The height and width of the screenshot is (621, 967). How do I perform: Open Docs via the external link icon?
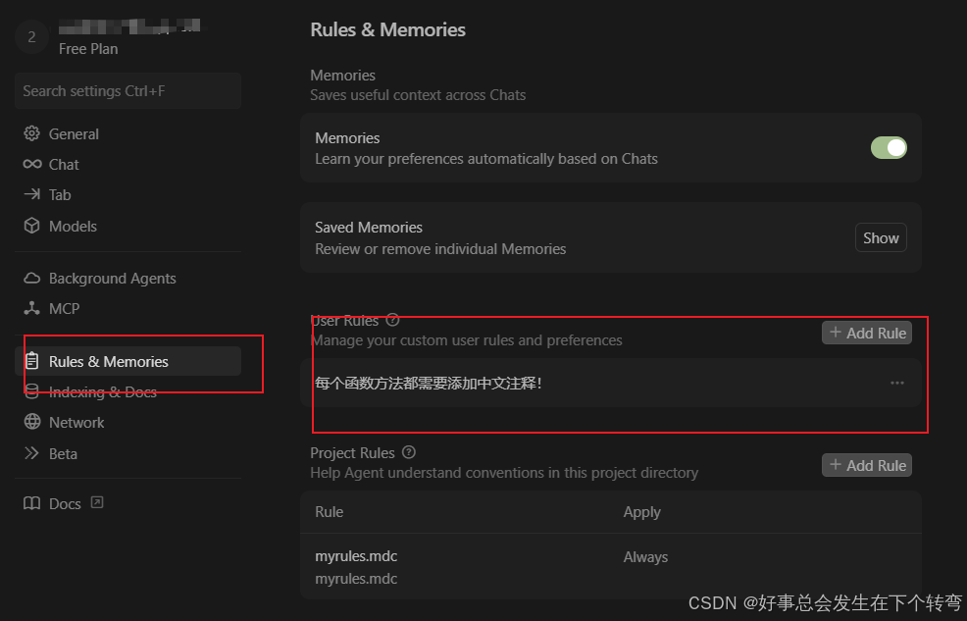point(96,501)
